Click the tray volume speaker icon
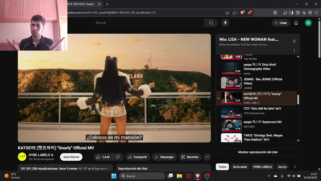Screen dimensions: 321x181 point(294,176)
